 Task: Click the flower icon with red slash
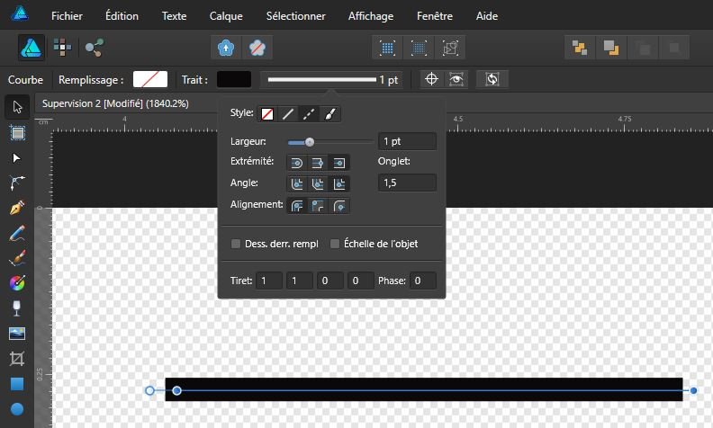(x=257, y=48)
